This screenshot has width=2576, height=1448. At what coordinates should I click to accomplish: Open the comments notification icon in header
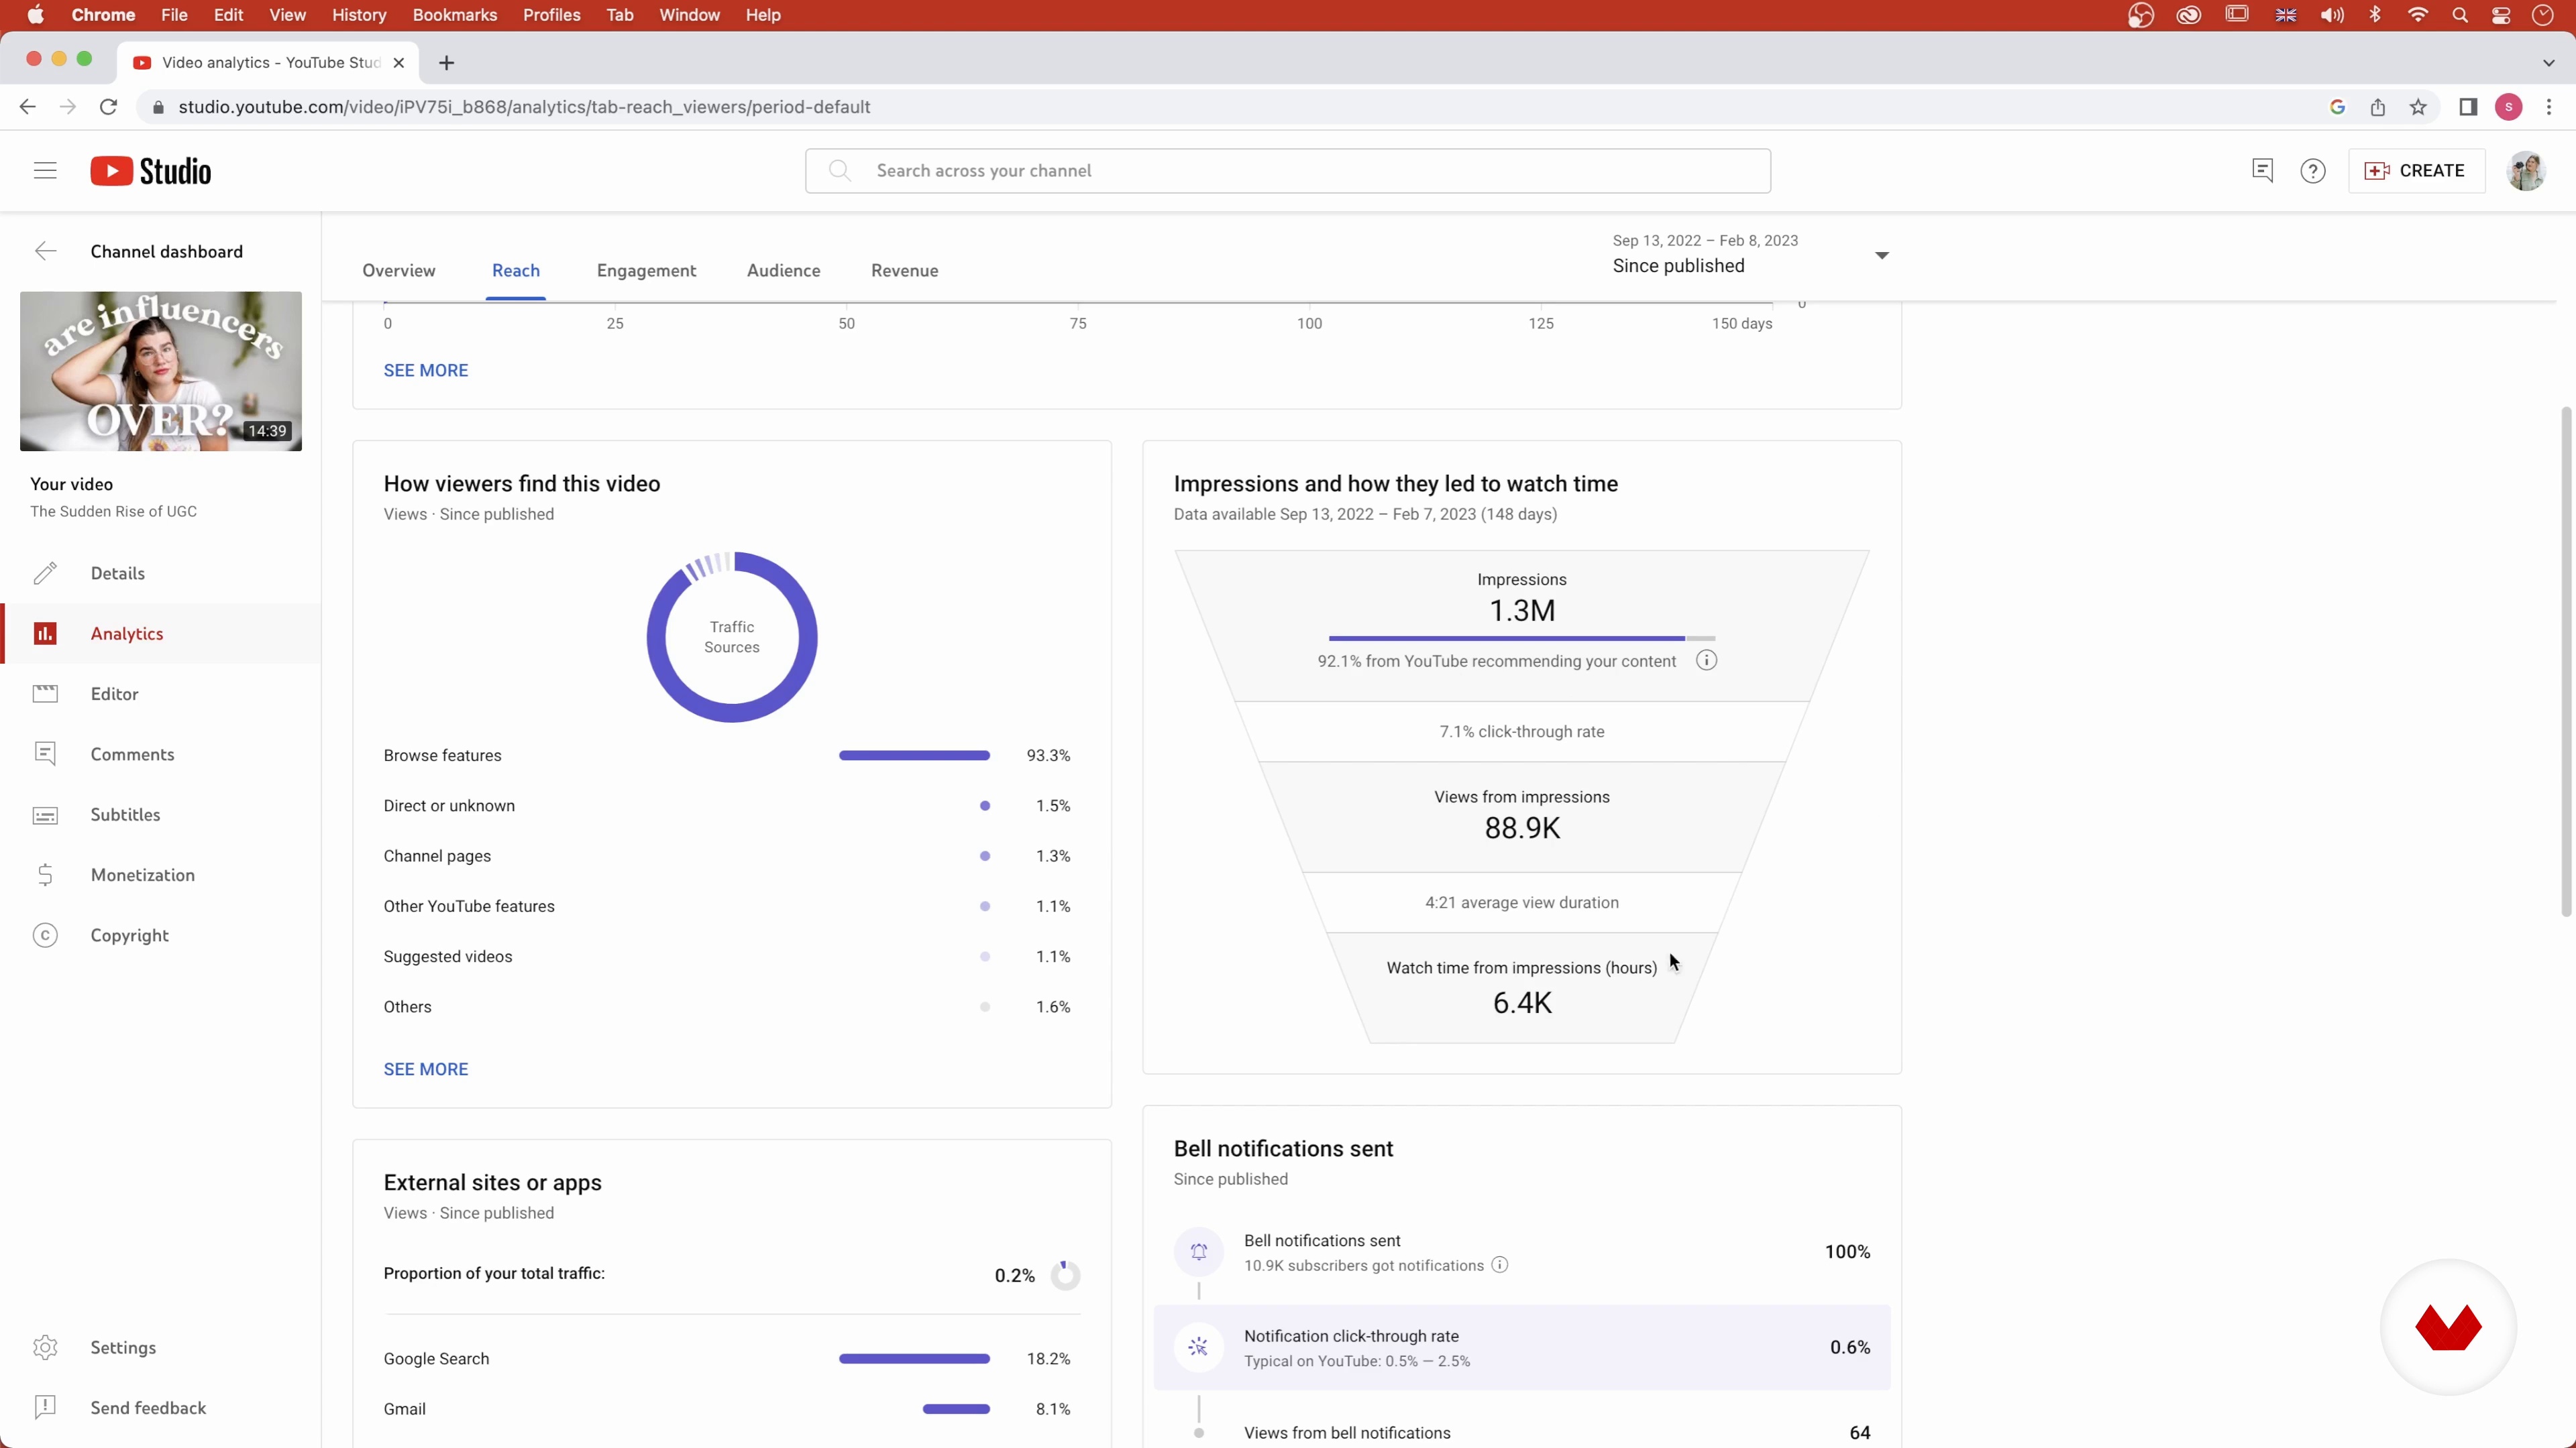coord(2262,171)
